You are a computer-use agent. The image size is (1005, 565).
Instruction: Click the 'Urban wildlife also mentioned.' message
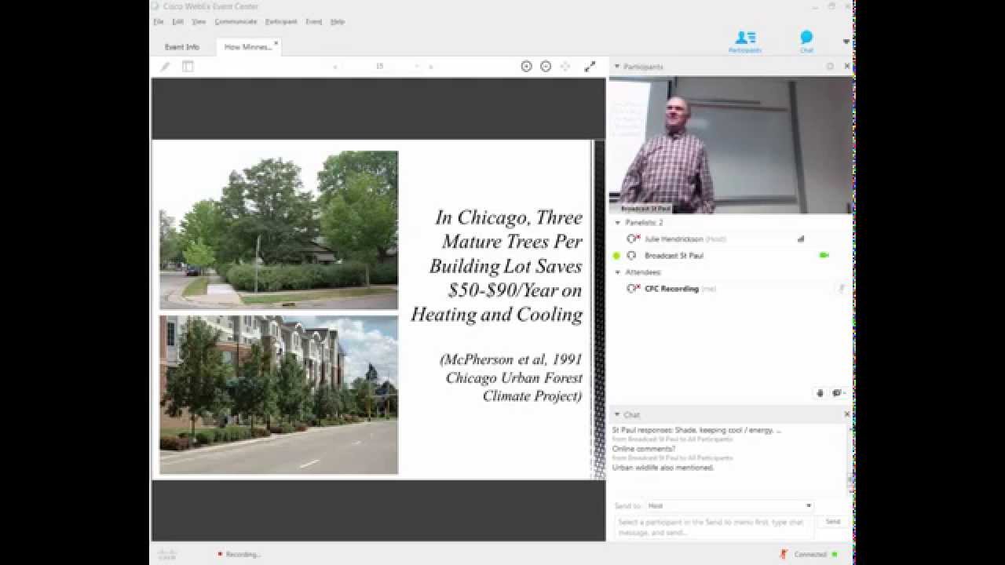663,468
